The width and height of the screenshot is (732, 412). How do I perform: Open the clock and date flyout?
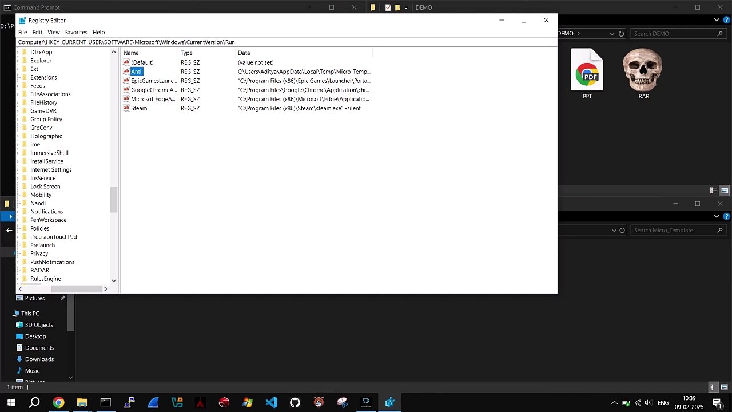click(689, 403)
